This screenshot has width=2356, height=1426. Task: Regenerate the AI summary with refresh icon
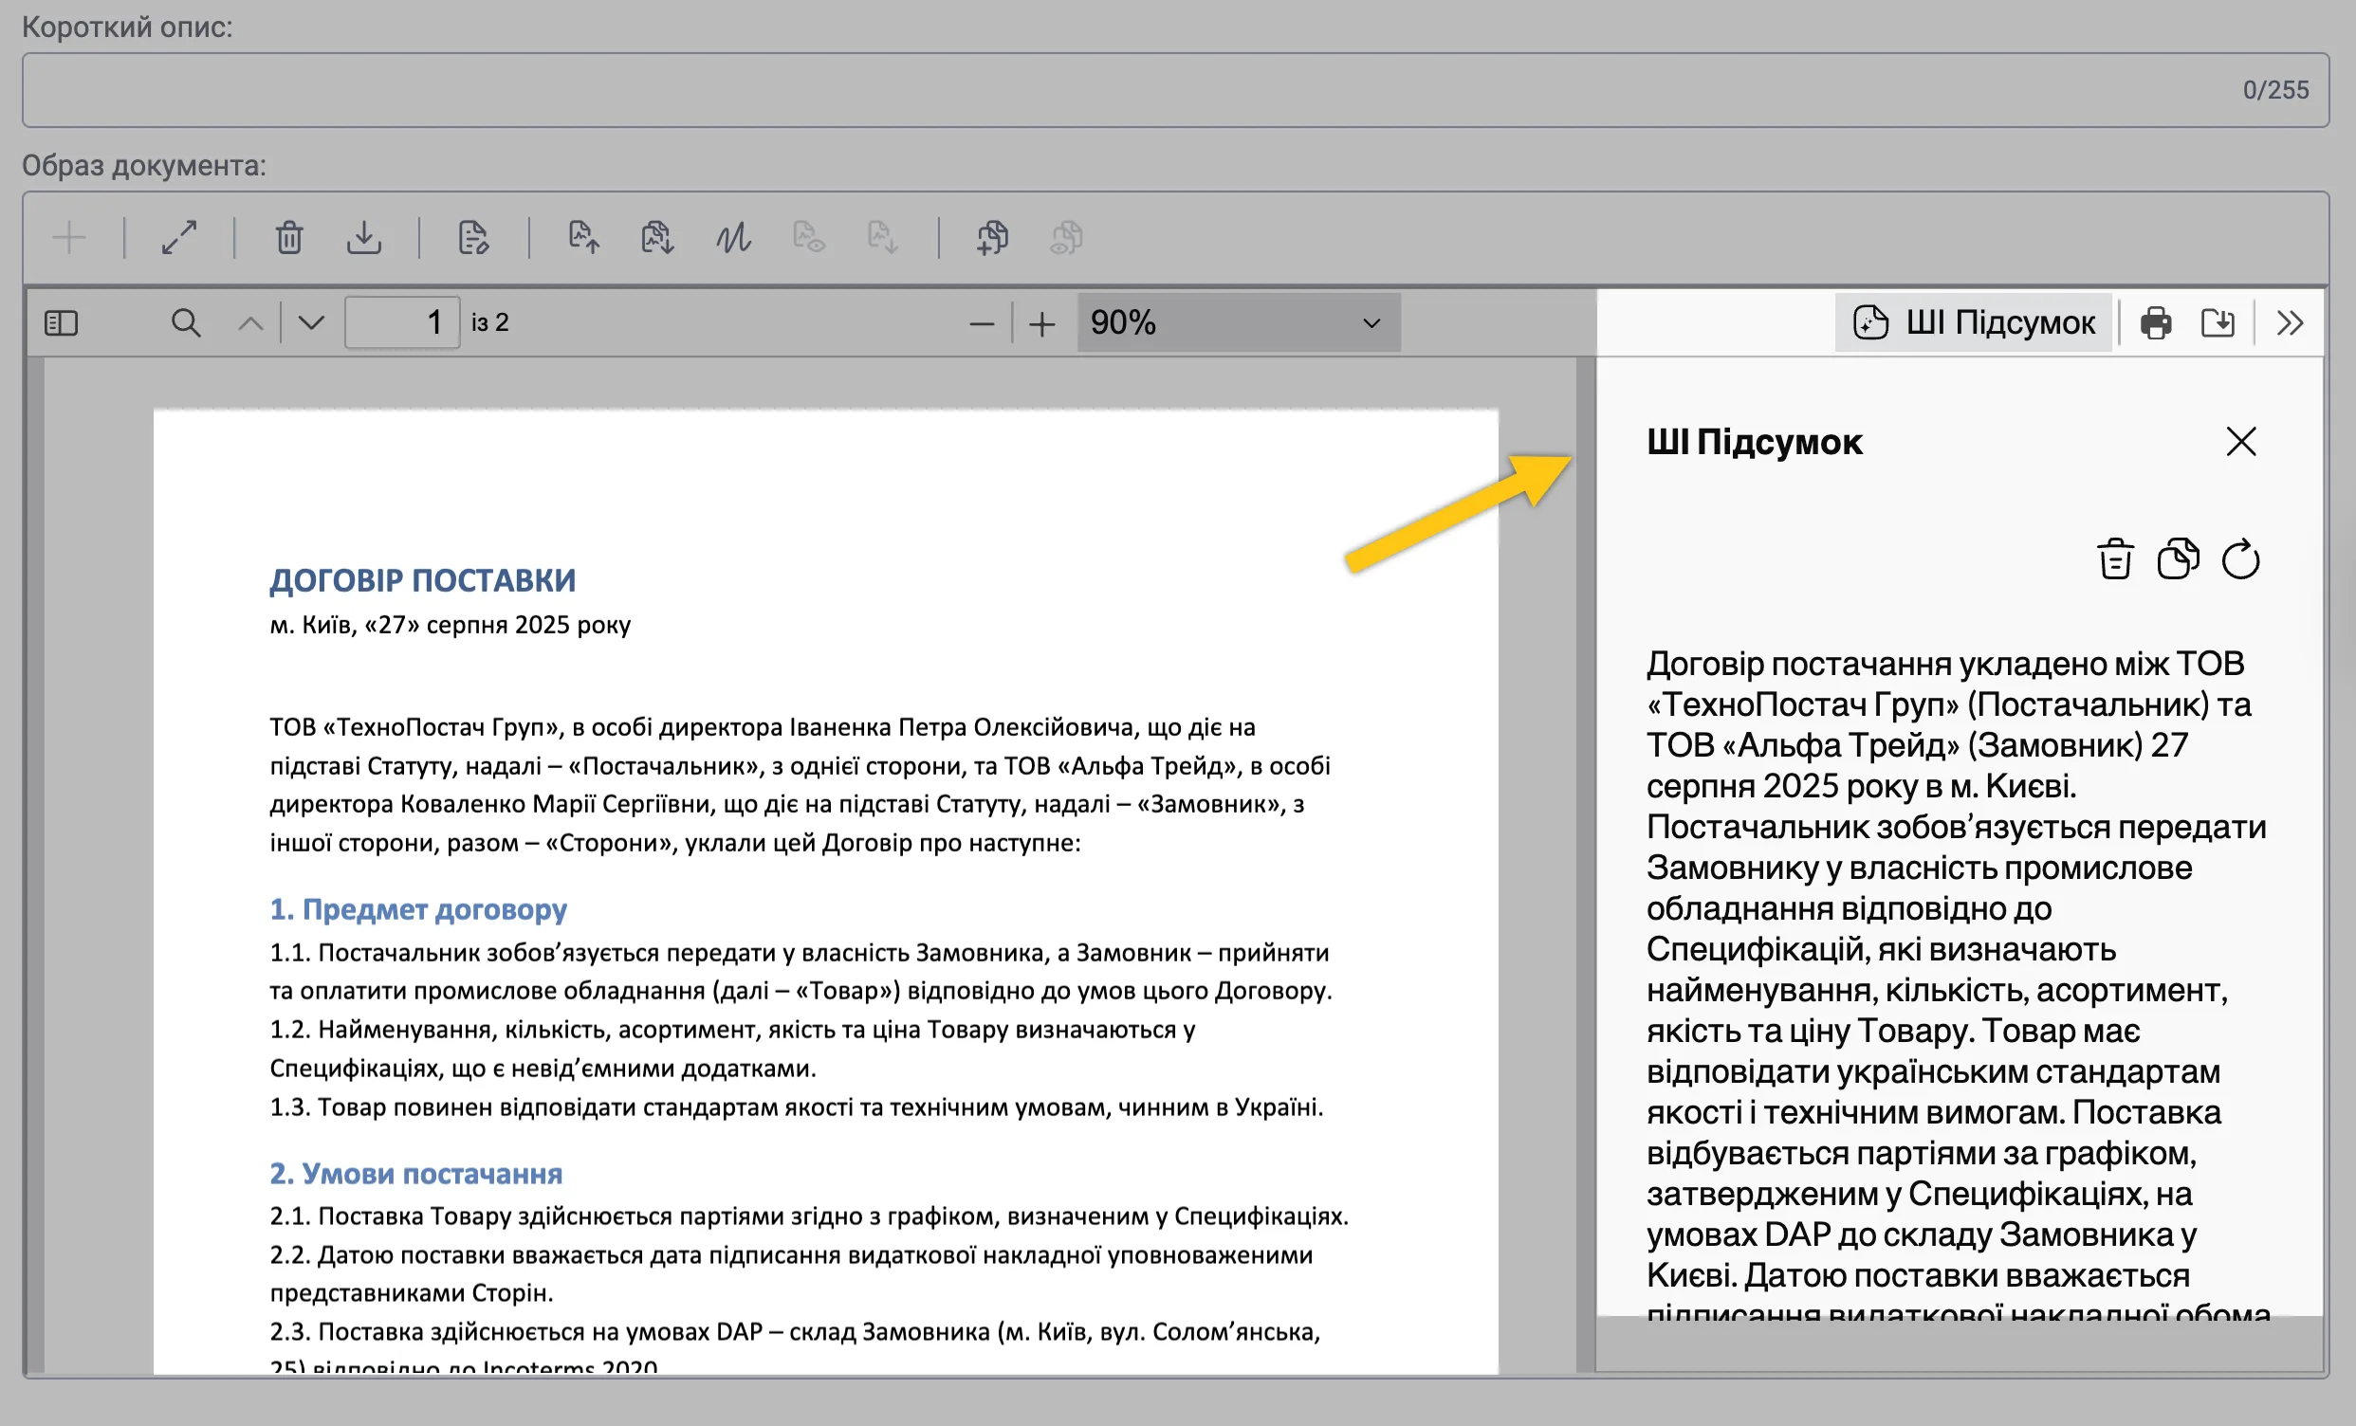pos(2240,560)
